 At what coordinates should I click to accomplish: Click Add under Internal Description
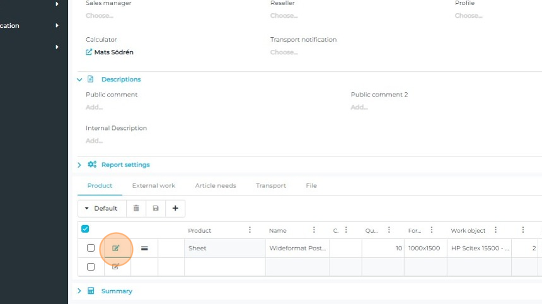[94, 141]
